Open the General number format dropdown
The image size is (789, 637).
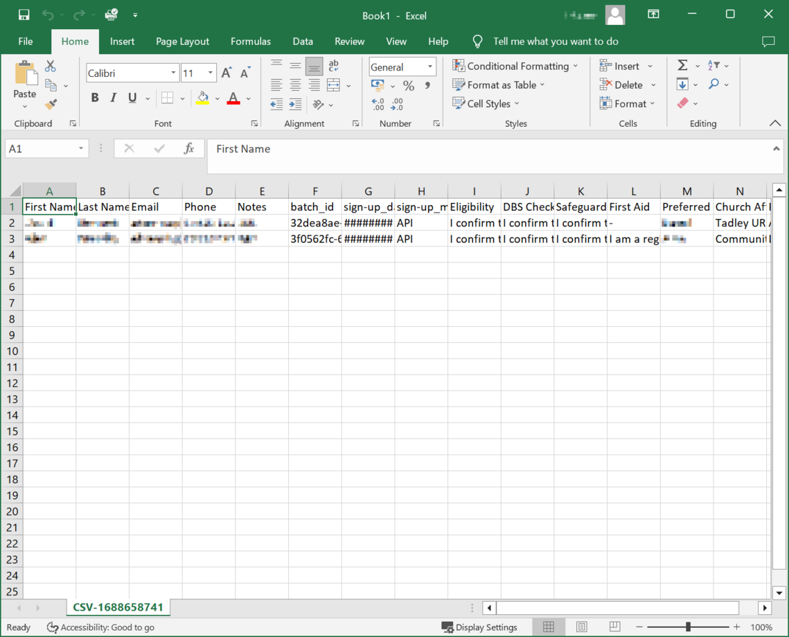coord(430,67)
